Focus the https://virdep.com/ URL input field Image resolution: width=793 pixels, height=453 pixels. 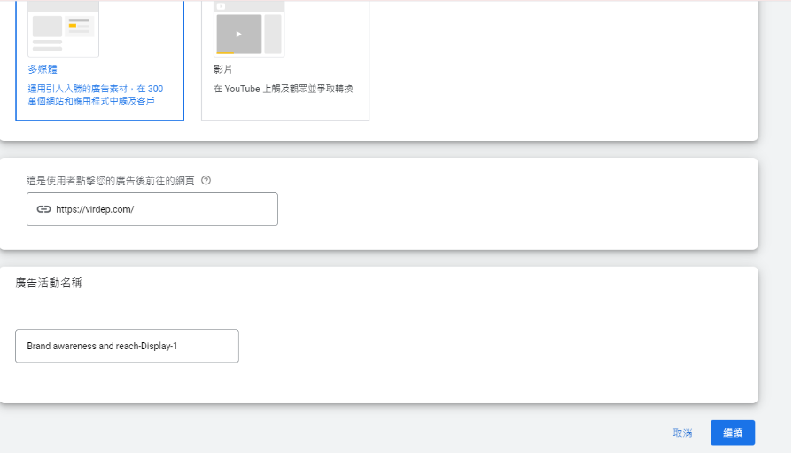pos(152,209)
